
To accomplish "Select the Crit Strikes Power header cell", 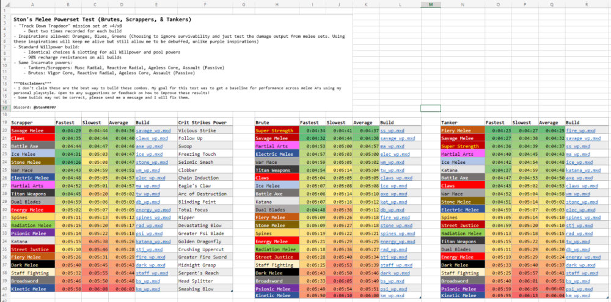I will 205,122.
